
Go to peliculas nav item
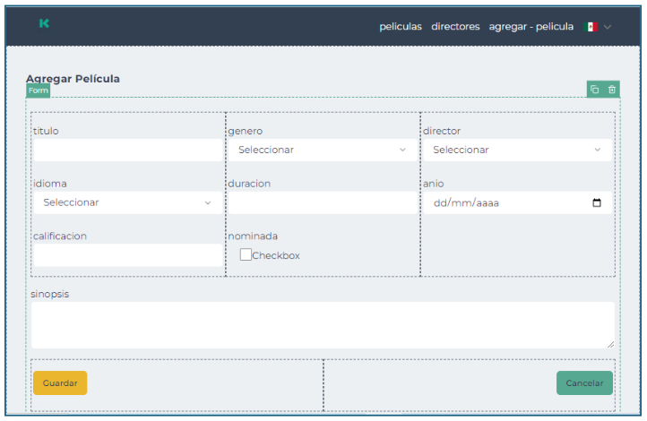(x=400, y=27)
